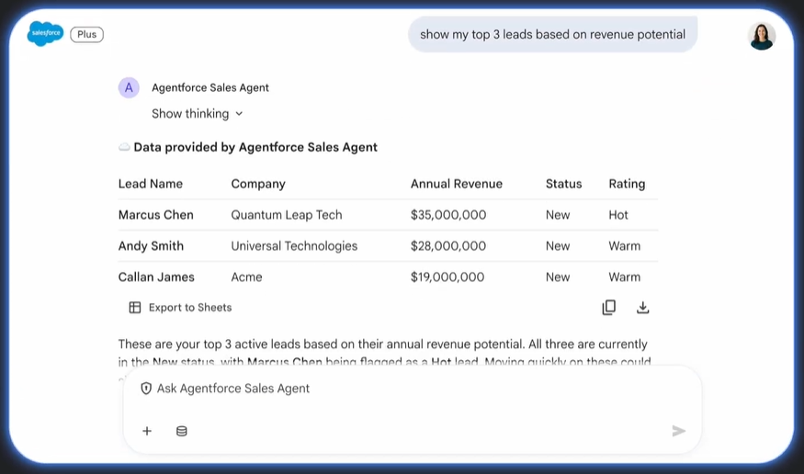The image size is (804, 474).
Task: Open the user profile avatar
Action: 762,36
